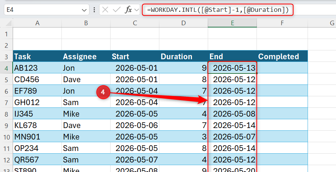Screen dimensions: 336x172
Task: Select start date 2026-05-06 in KL678 row
Action: coord(135,125)
